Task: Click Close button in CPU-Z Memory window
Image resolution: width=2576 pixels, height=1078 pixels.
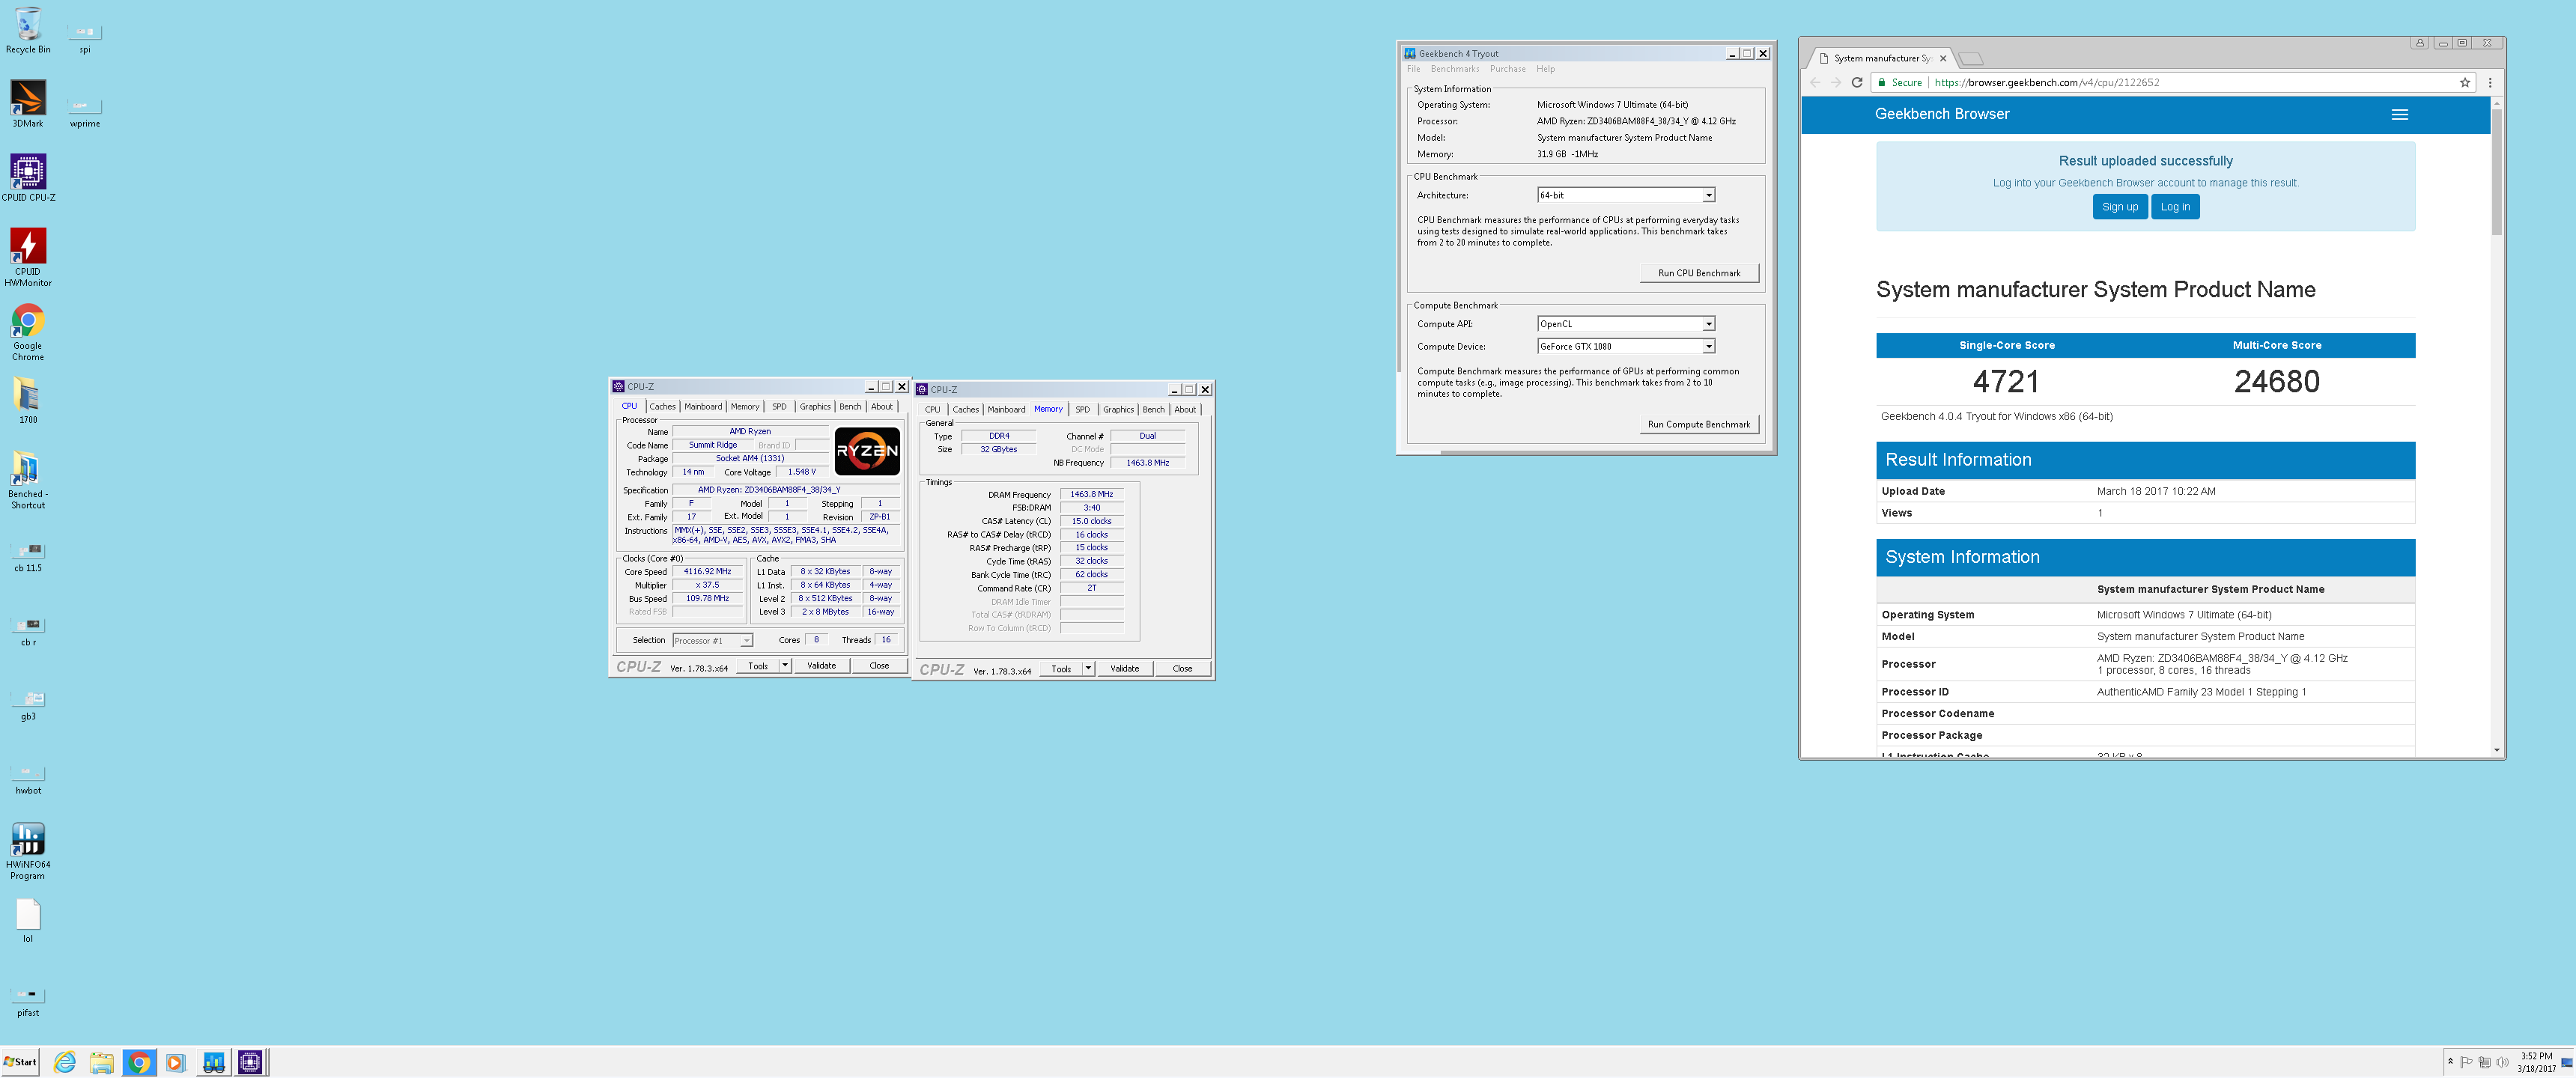Action: click(1182, 668)
